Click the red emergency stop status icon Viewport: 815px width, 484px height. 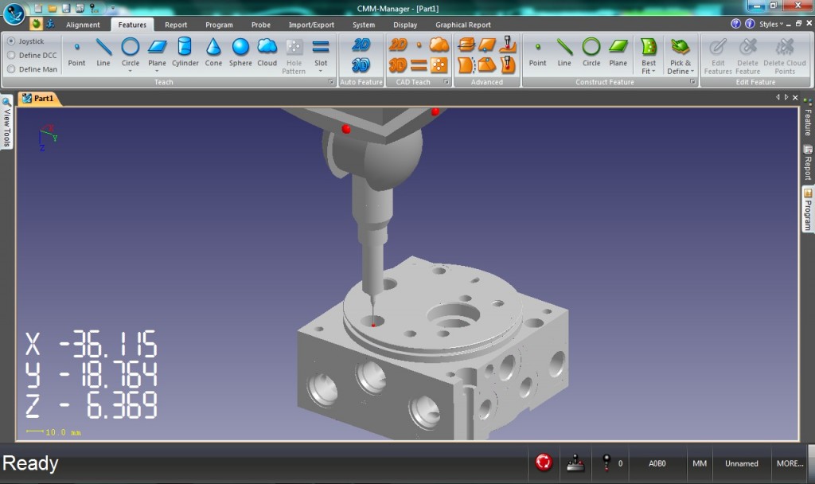tap(544, 462)
